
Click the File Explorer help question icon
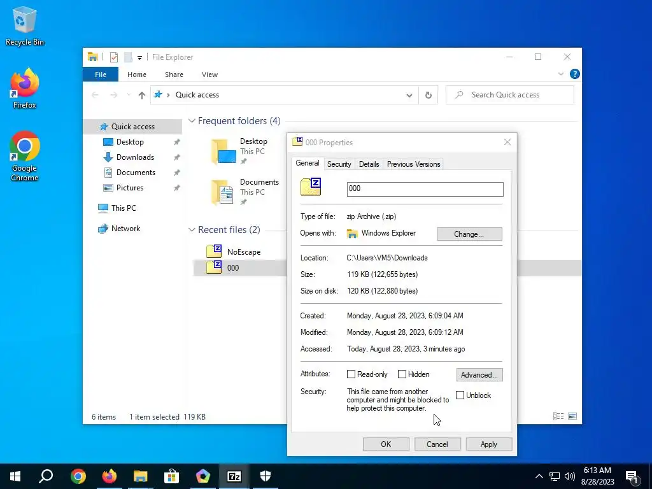coord(575,74)
